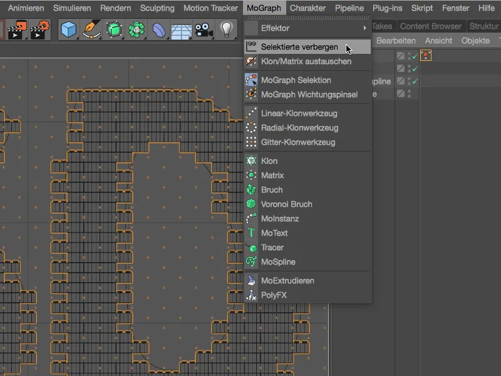
Task: Click the MoGraph selection tag icon
Action: 425,55
